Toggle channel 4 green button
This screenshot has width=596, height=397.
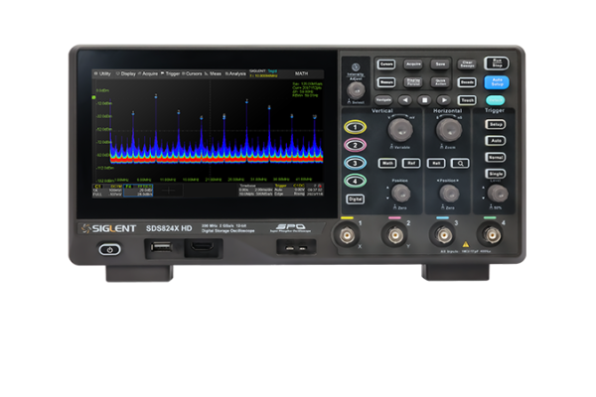coord(355,181)
